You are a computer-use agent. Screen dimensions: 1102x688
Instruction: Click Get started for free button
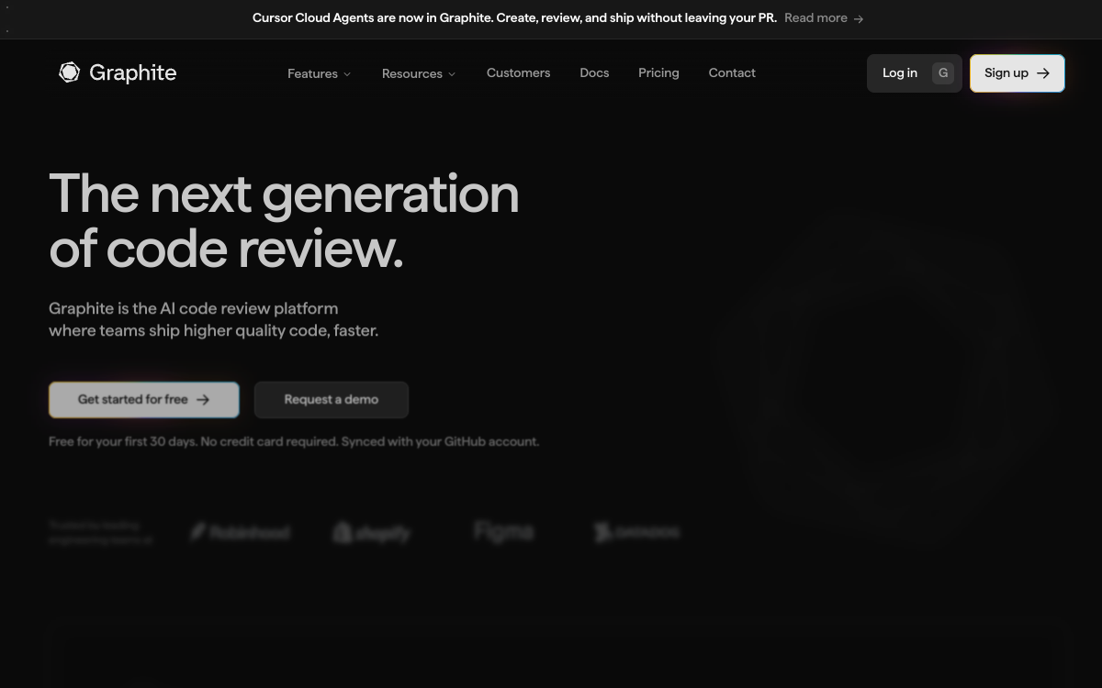[144, 400]
